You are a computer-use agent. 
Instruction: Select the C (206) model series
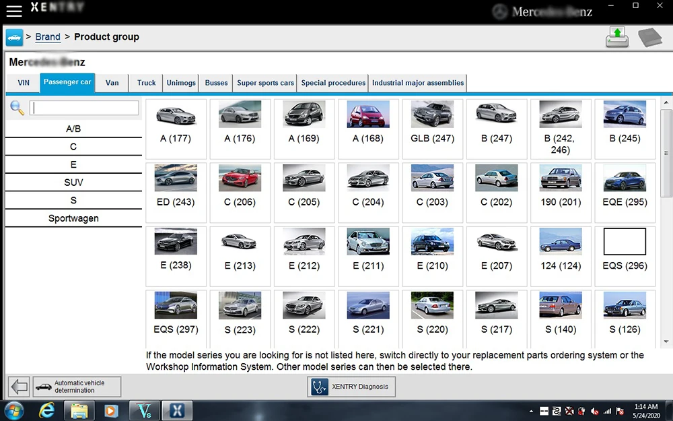point(240,193)
